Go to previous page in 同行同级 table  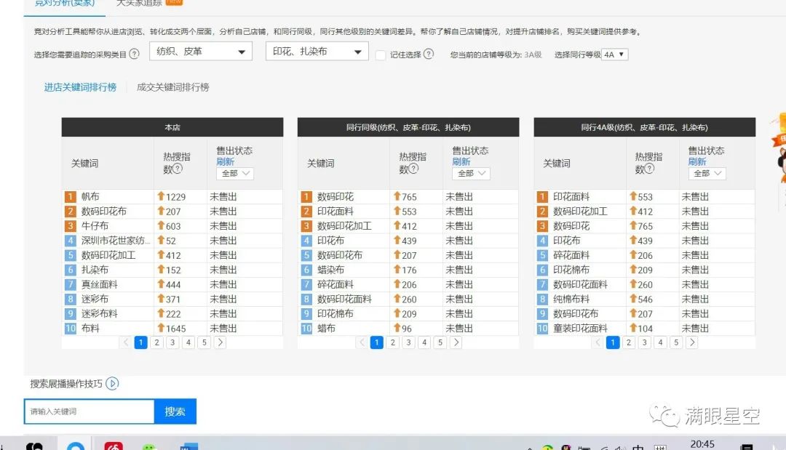[x=362, y=342]
